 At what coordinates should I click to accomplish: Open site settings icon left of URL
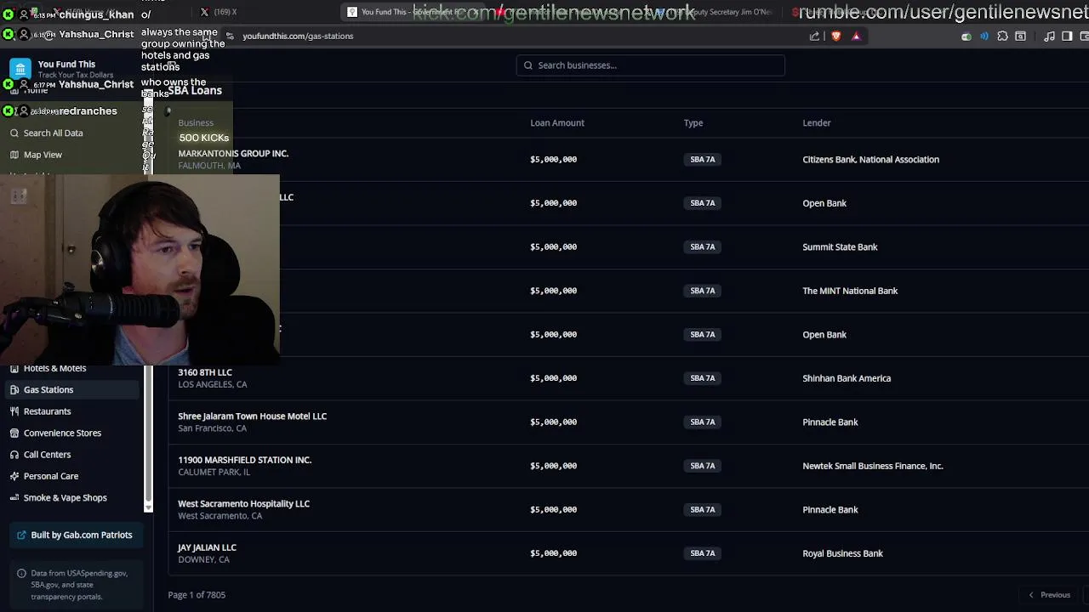click(x=230, y=36)
